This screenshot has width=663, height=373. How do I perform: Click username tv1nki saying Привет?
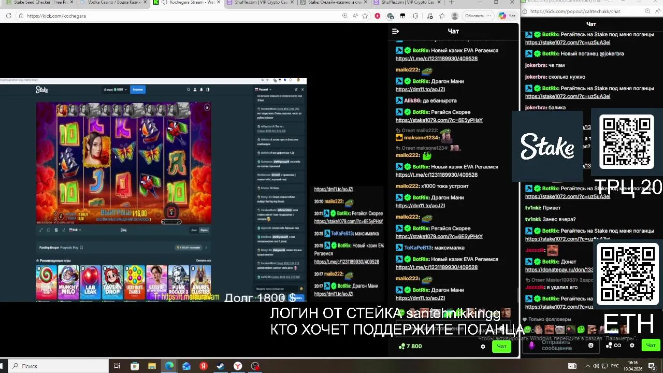click(532, 208)
